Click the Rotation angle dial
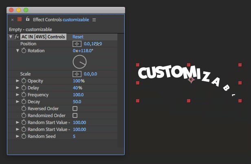251x164 pixels. coord(79,62)
